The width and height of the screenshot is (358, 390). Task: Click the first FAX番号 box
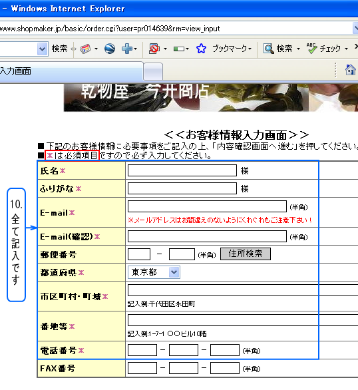tap(142, 368)
